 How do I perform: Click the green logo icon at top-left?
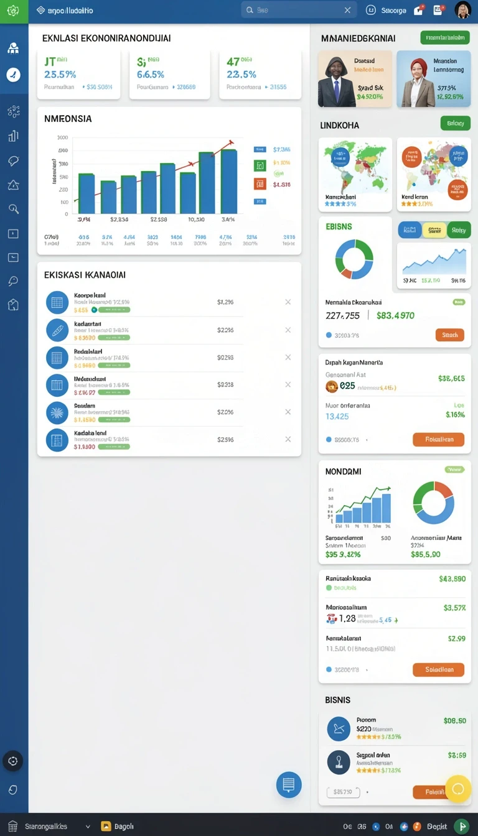[x=13, y=11]
